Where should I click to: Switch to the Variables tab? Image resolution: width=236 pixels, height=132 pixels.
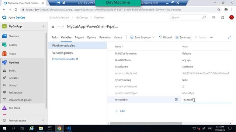coord(66,37)
